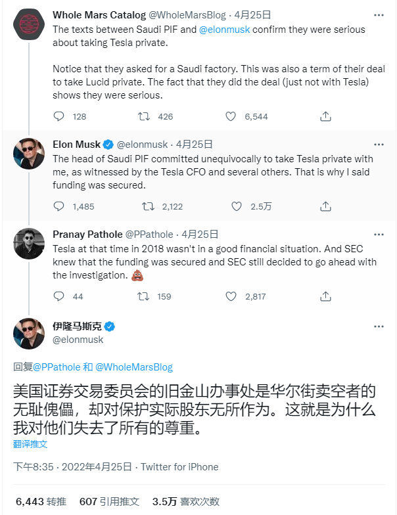This screenshot has height=515, width=397.
Task: Open more options on Whole Mars Catalog tweet
Action: click(x=379, y=14)
